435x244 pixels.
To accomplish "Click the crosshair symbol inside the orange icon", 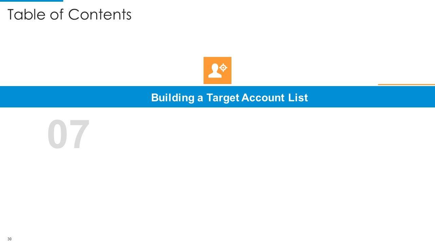I will pos(223,68).
